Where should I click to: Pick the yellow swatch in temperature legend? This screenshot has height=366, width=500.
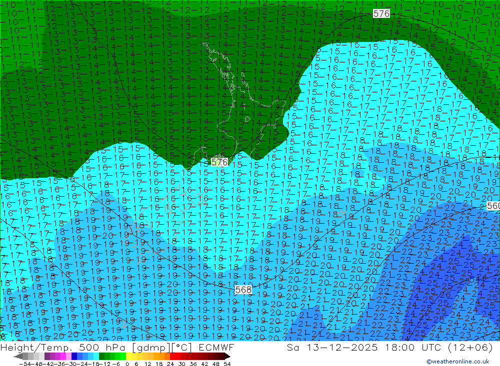click(x=131, y=356)
